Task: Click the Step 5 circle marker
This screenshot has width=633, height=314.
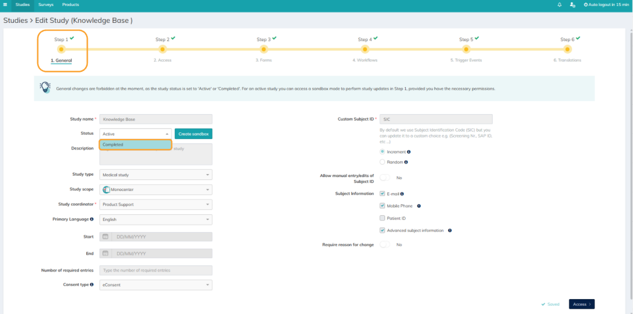Action: [466, 49]
